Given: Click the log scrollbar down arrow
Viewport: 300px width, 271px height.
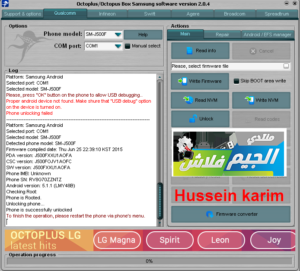Looking at the screenshot, I should [160, 223].
